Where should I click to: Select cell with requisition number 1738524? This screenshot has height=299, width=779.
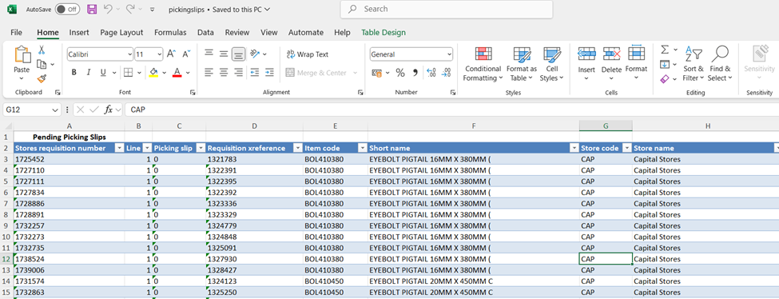click(69, 259)
